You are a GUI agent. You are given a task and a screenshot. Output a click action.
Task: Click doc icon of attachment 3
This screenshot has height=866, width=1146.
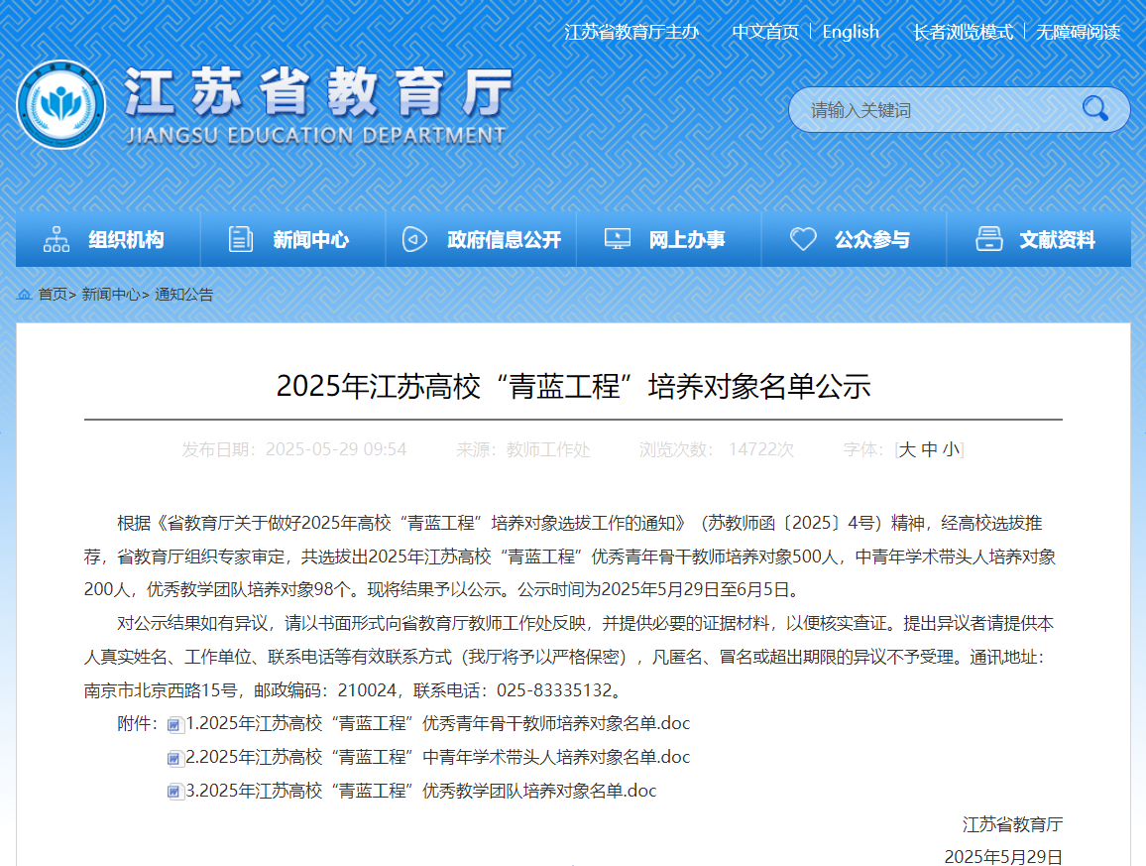(174, 792)
